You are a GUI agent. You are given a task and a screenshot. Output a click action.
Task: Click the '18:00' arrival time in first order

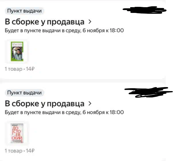pyautogui.click(x=117, y=30)
